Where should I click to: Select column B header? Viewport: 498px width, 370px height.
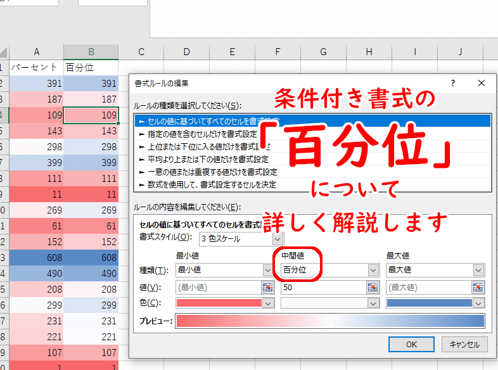(91, 52)
